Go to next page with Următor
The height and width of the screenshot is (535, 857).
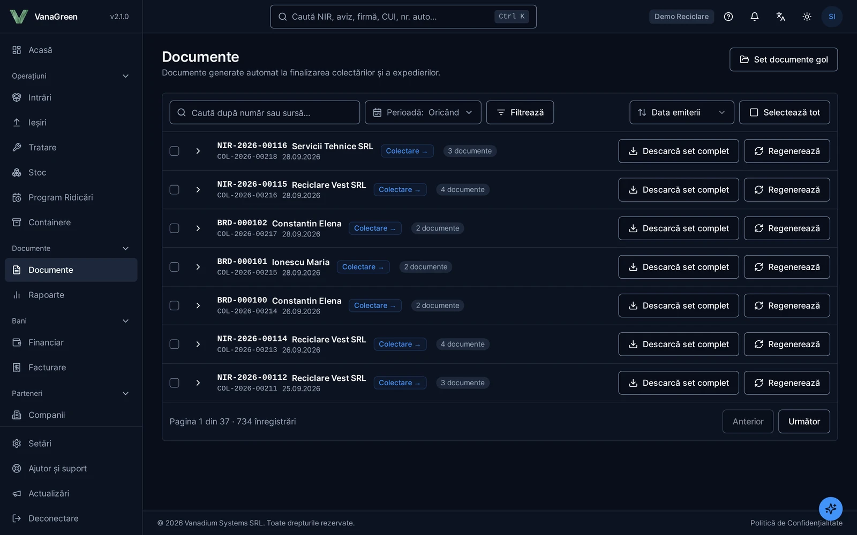pos(804,422)
